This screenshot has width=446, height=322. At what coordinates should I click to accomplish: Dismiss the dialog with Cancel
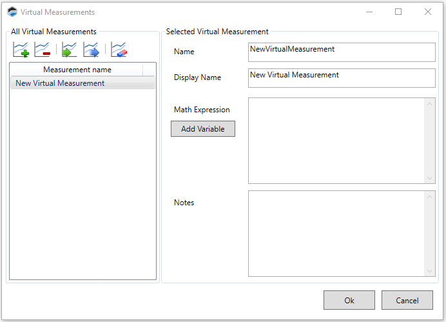tap(407, 300)
